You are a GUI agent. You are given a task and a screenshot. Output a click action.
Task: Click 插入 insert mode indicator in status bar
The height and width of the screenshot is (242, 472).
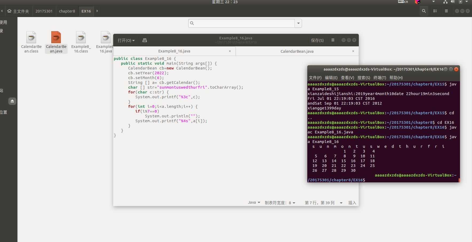(x=352, y=203)
